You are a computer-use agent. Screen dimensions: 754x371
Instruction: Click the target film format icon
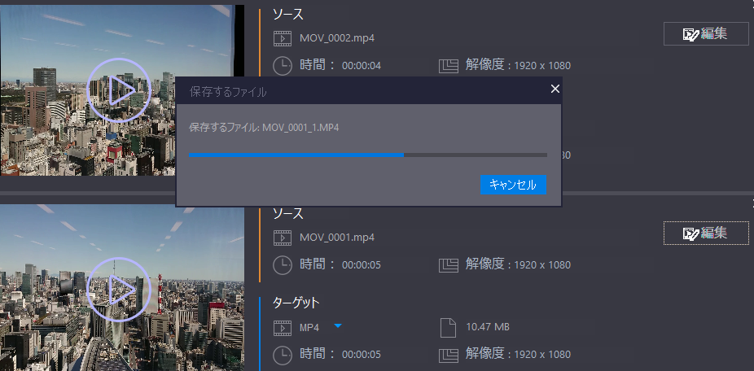(282, 328)
